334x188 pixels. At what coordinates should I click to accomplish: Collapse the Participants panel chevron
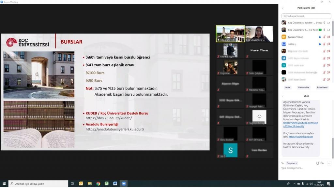point(282,8)
